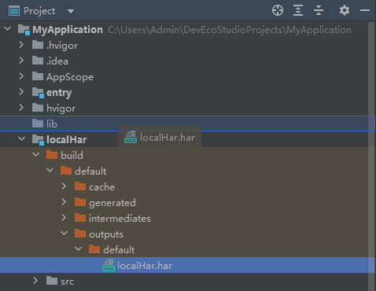The width and height of the screenshot is (376, 291).
Task: Expand the .idea folder
Action: point(21,61)
